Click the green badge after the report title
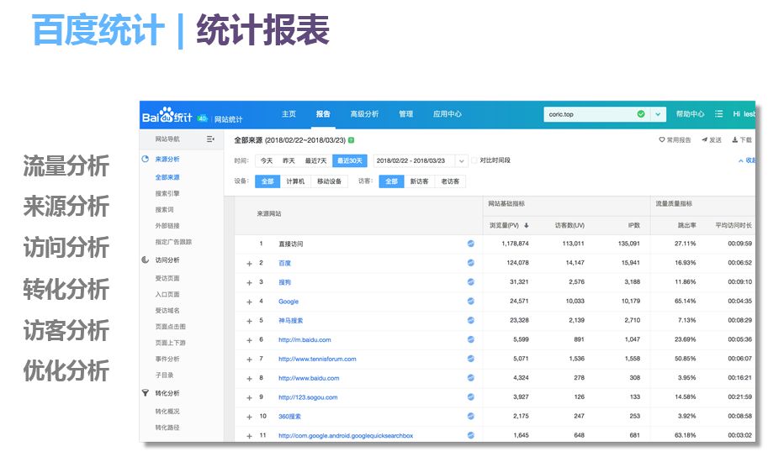The width and height of the screenshot is (784, 462). (x=351, y=140)
